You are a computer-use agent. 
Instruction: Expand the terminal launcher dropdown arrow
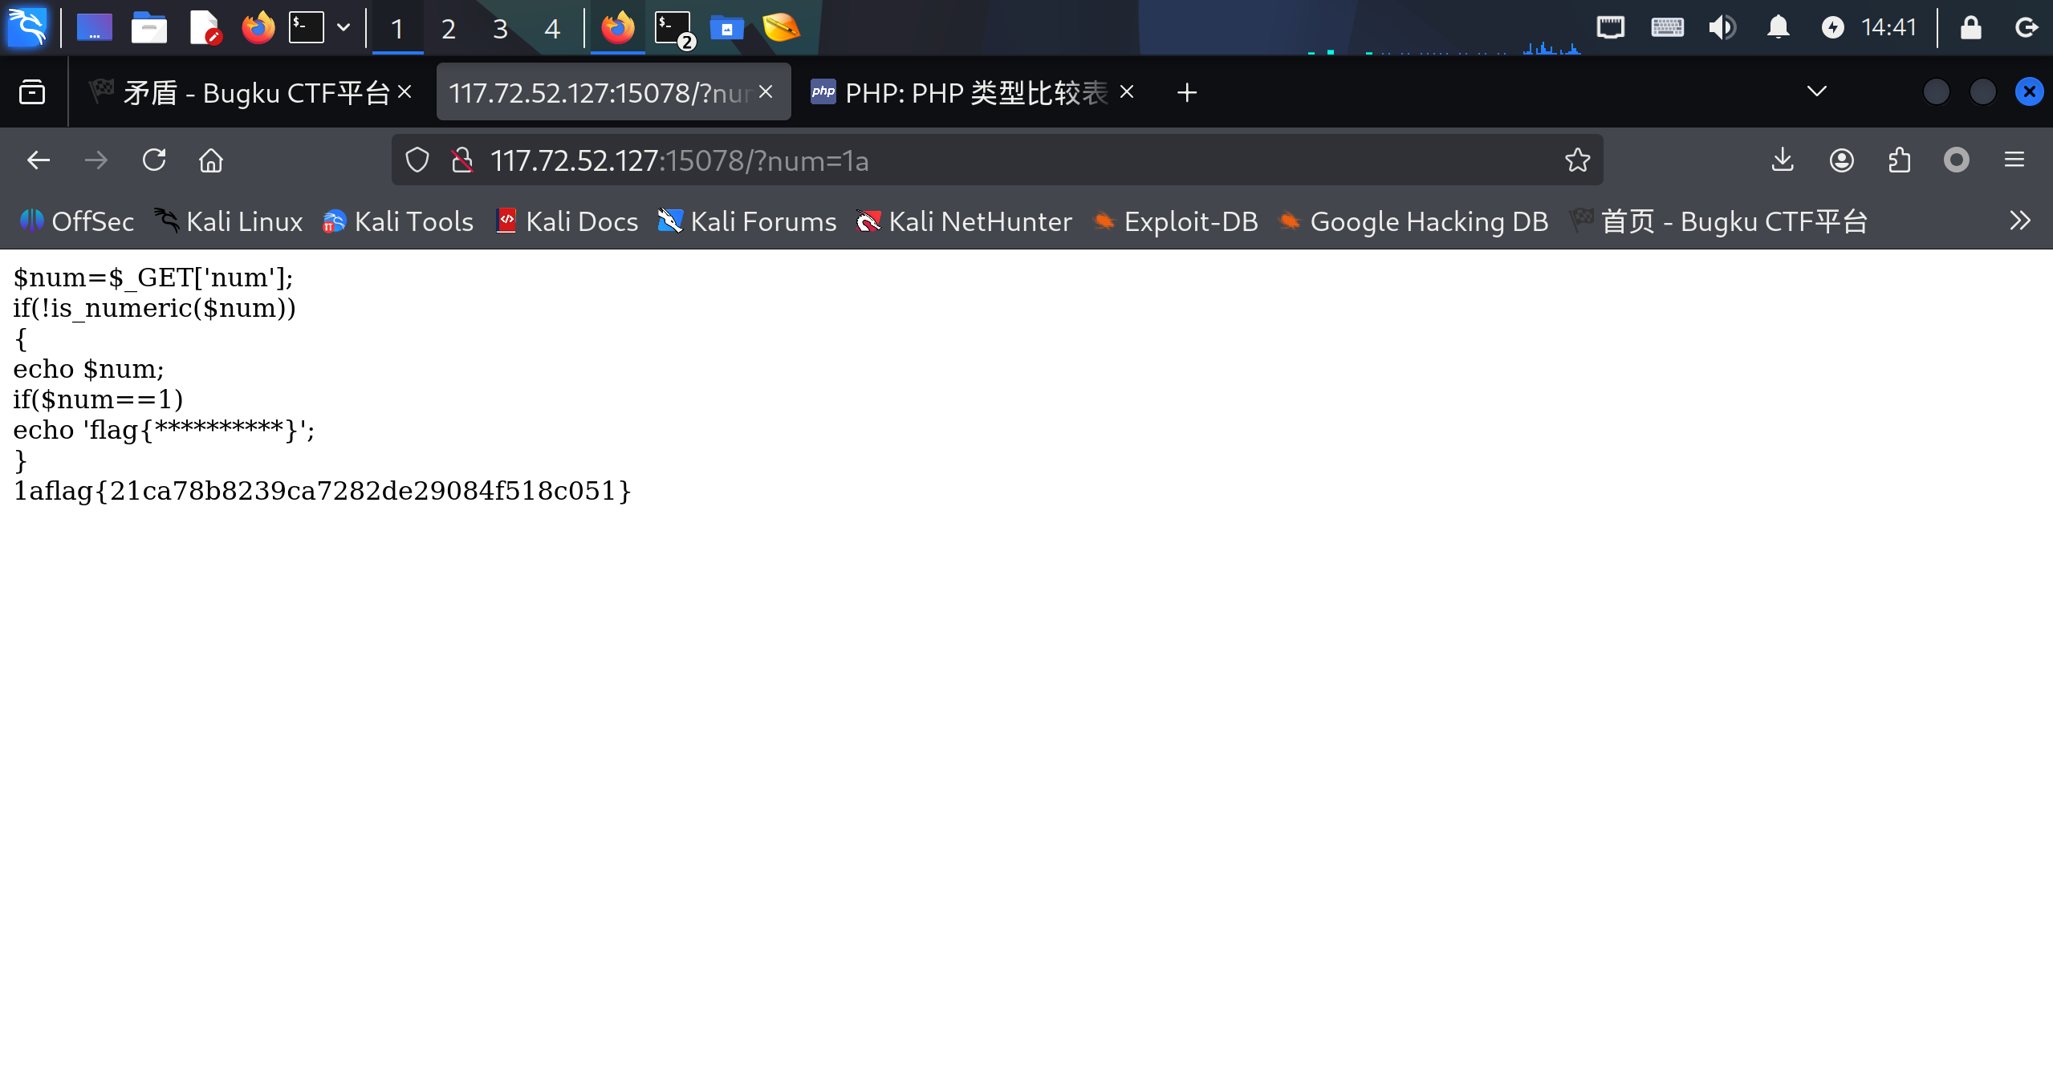[x=344, y=28]
